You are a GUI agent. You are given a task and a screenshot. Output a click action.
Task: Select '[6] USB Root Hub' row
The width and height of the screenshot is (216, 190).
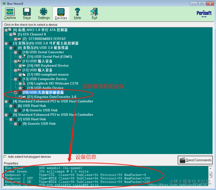32,106
